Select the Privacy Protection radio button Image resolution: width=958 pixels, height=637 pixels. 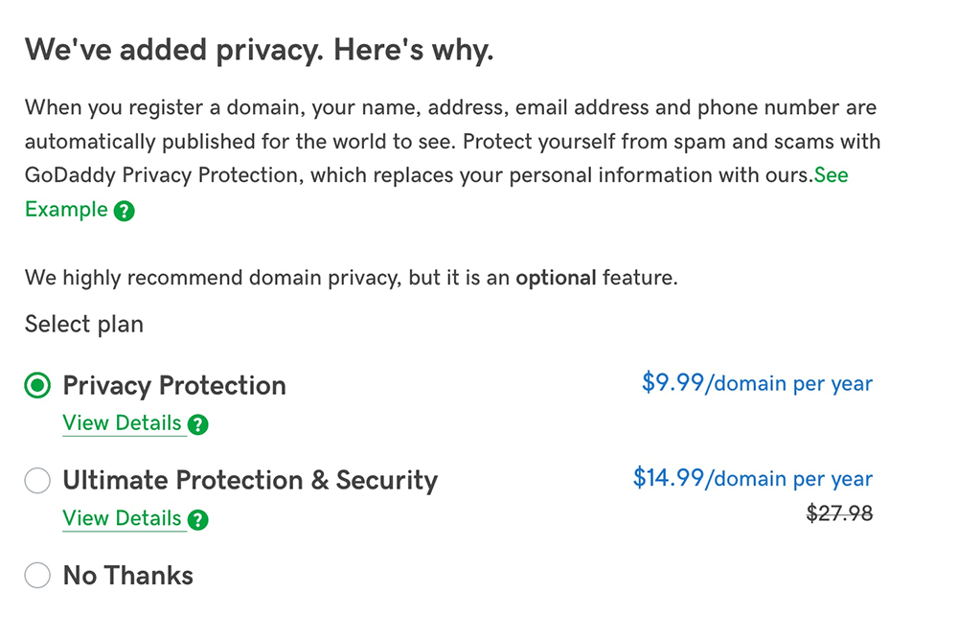coord(37,386)
